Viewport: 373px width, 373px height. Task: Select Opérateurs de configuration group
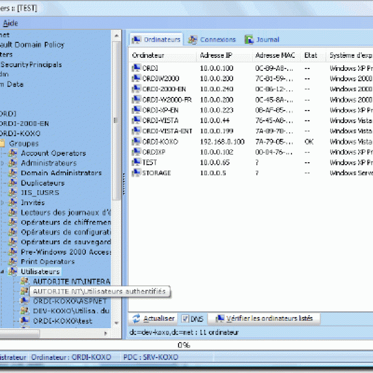click(x=66, y=232)
